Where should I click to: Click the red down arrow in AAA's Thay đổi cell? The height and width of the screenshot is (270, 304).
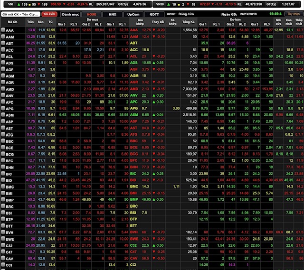[x=154, y=30]
